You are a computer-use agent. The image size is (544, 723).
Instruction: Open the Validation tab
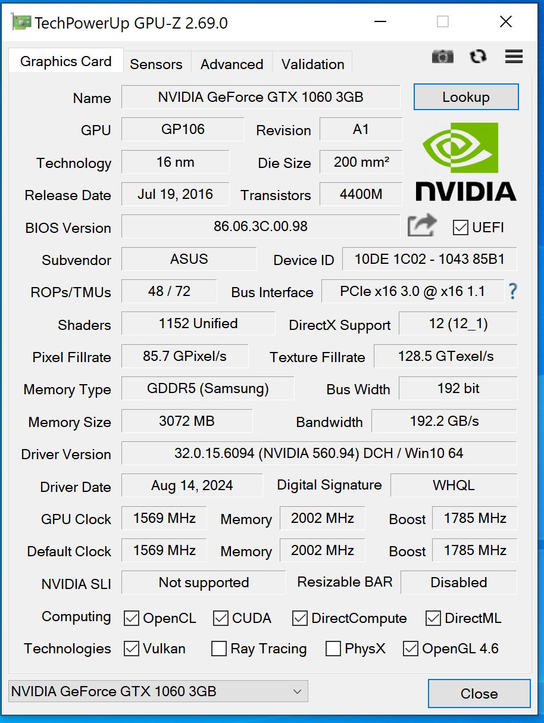point(312,64)
